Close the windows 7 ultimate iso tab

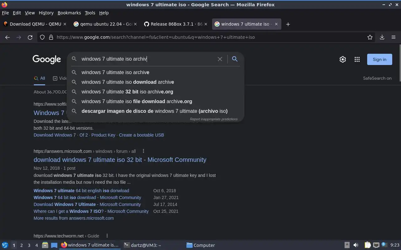(x=276, y=24)
